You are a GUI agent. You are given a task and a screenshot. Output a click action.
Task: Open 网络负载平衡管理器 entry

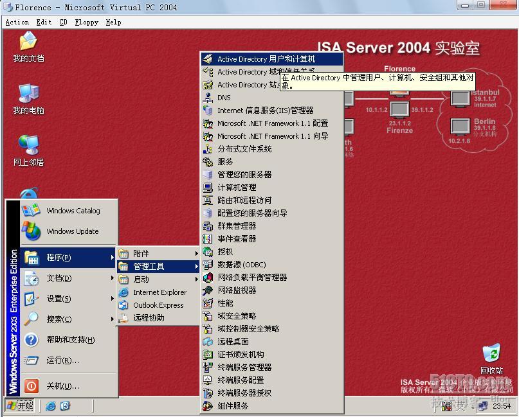(272, 277)
